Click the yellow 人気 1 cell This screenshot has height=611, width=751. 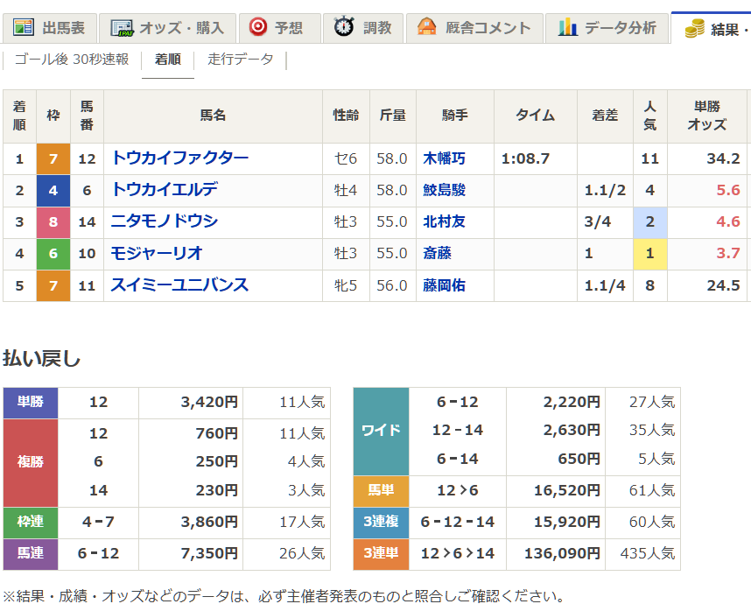[650, 253]
